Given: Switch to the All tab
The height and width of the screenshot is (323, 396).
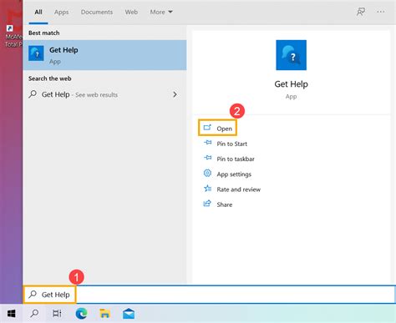Looking at the screenshot, I should pyautogui.click(x=38, y=13).
